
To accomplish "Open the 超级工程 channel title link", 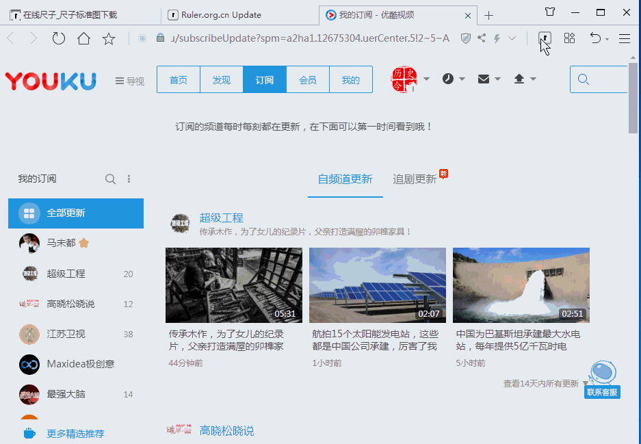I will click(x=221, y=218).
